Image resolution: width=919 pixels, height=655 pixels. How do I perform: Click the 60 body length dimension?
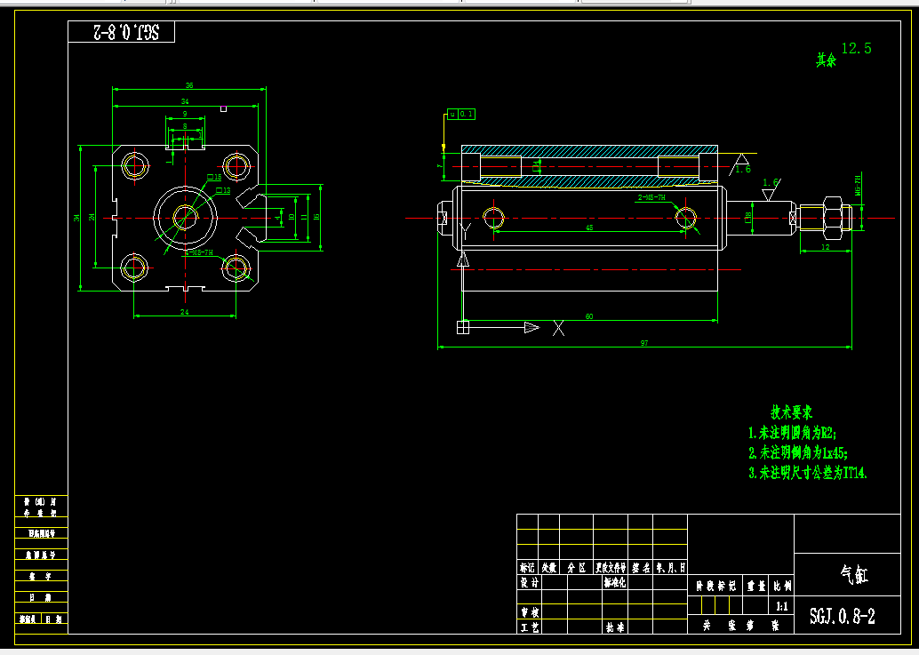coord(589,316)
